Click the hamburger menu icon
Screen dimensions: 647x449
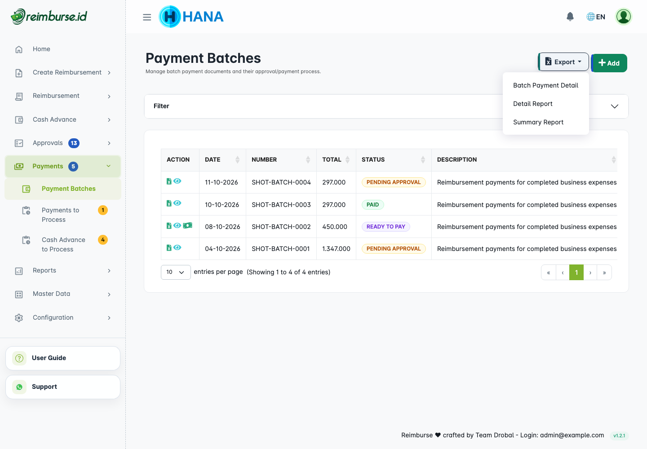point(147,17)
